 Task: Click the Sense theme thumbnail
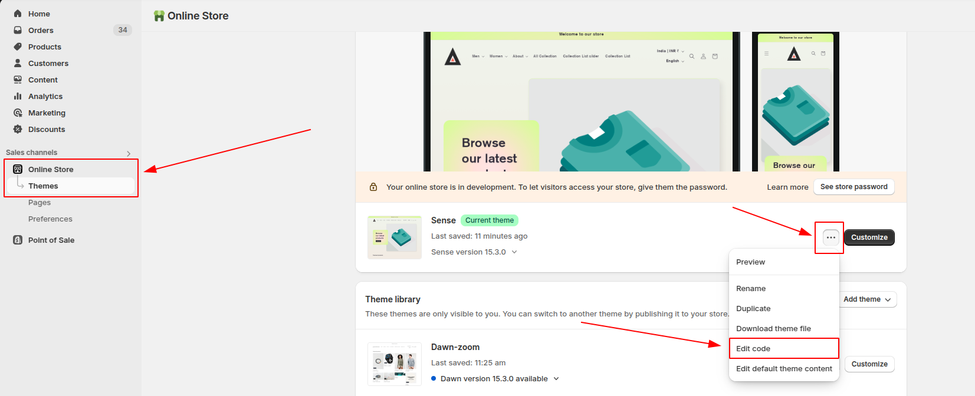[395, 237]
